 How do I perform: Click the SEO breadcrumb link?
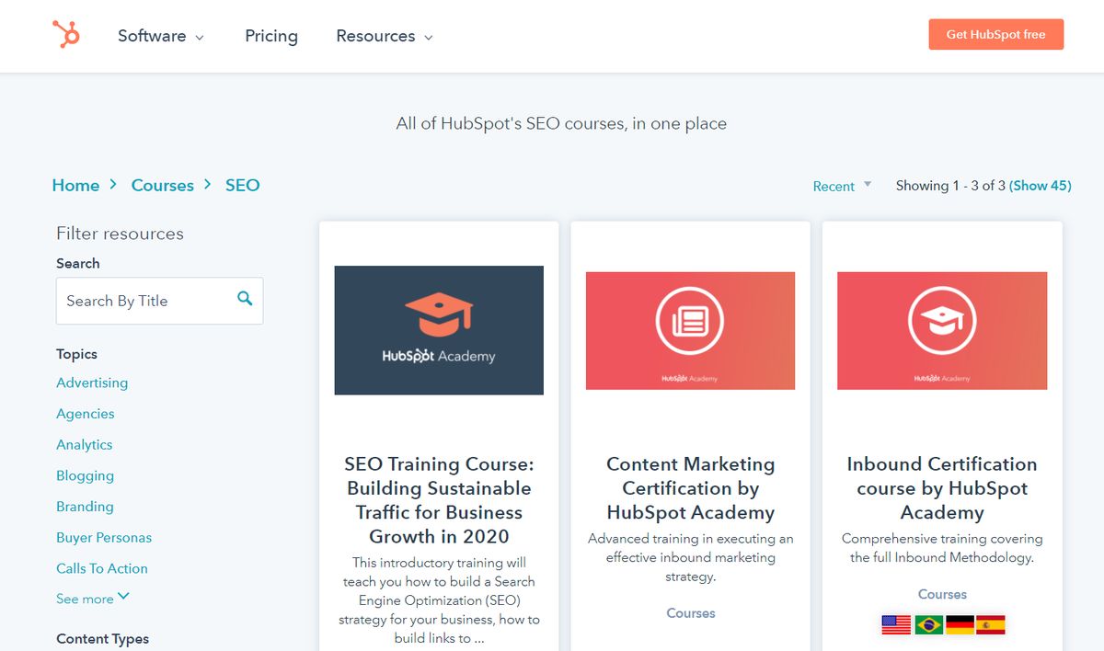[x=243, y=185]
